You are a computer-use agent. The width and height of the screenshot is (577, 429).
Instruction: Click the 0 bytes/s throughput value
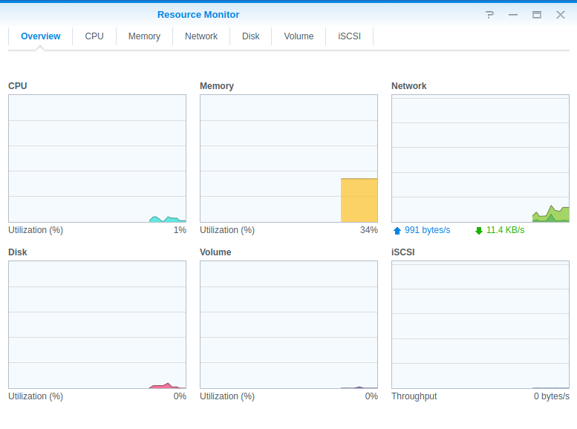552,396
